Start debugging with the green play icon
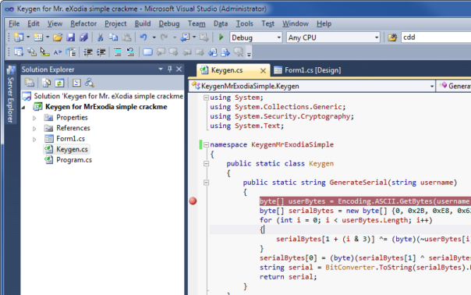Viewport: 471px width, 295px height. (x=221, y=37)
